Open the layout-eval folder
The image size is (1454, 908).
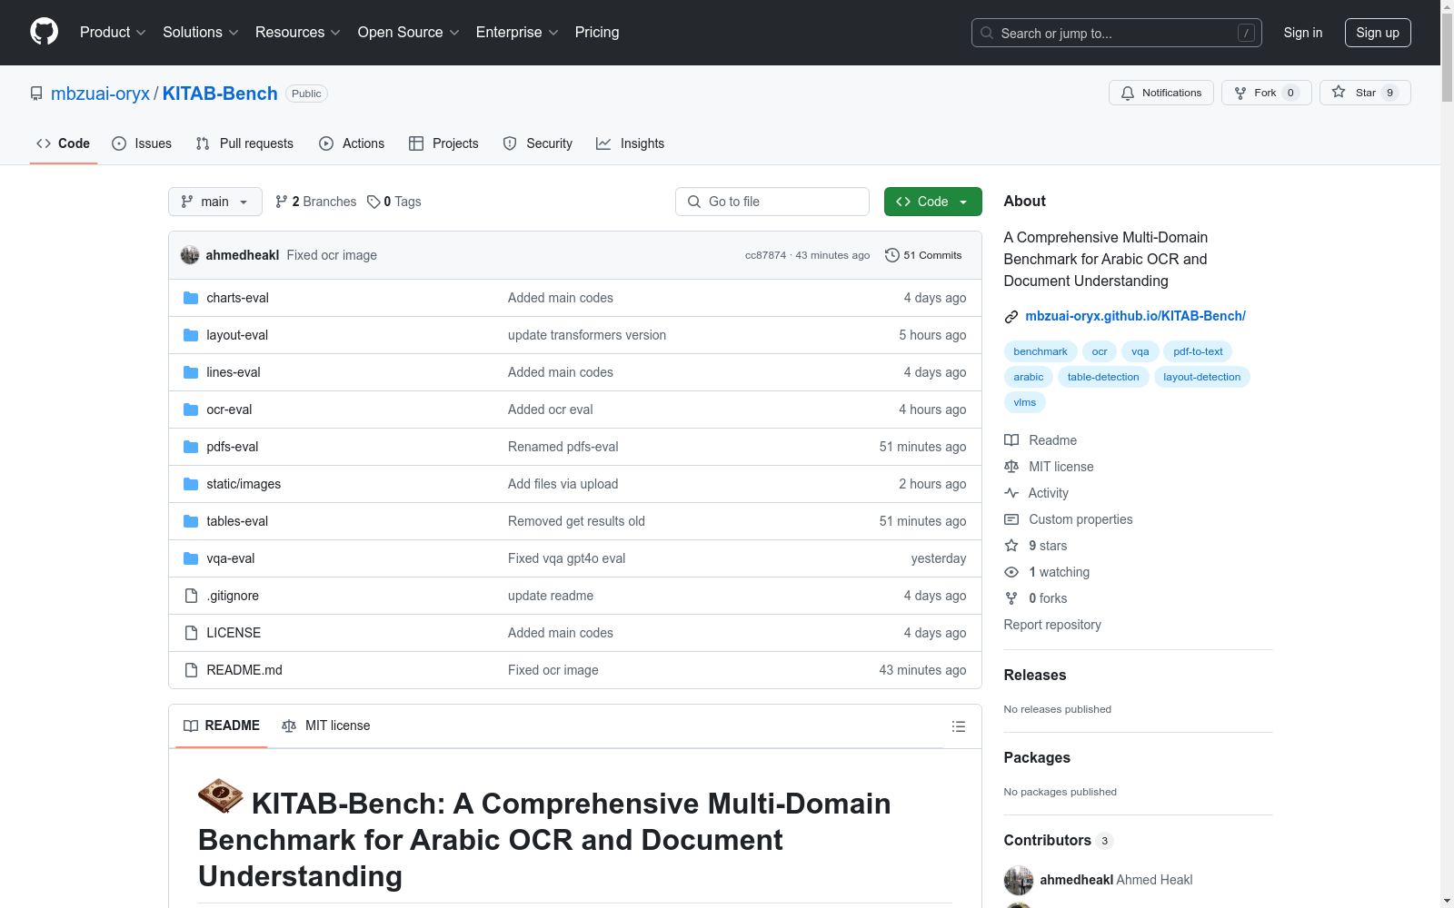(x=237, y=335)
